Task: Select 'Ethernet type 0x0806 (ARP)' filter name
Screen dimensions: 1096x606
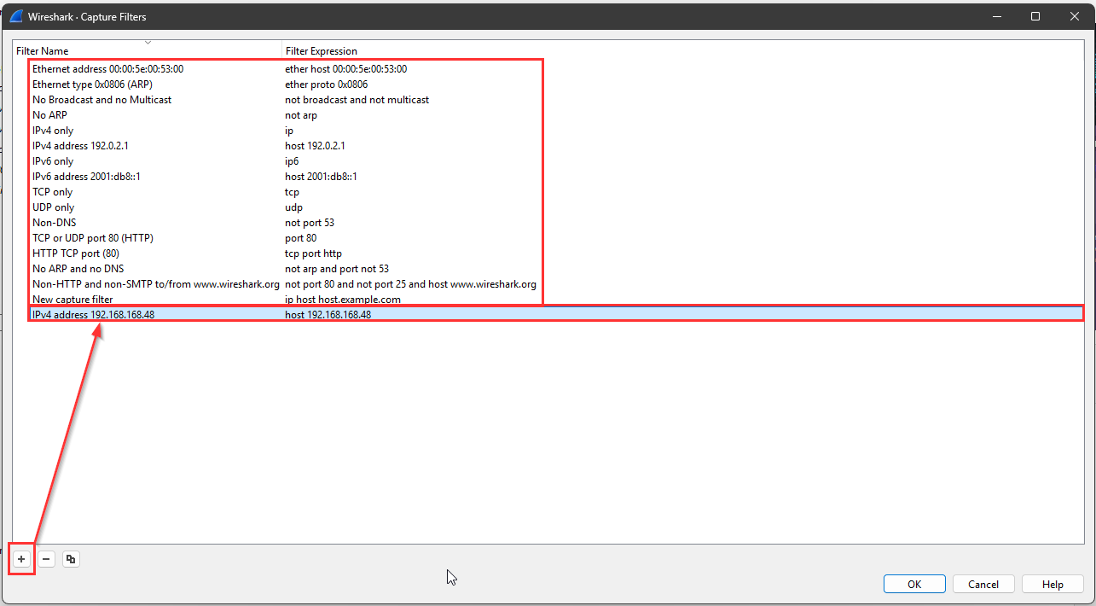Action: pos(92,84)
